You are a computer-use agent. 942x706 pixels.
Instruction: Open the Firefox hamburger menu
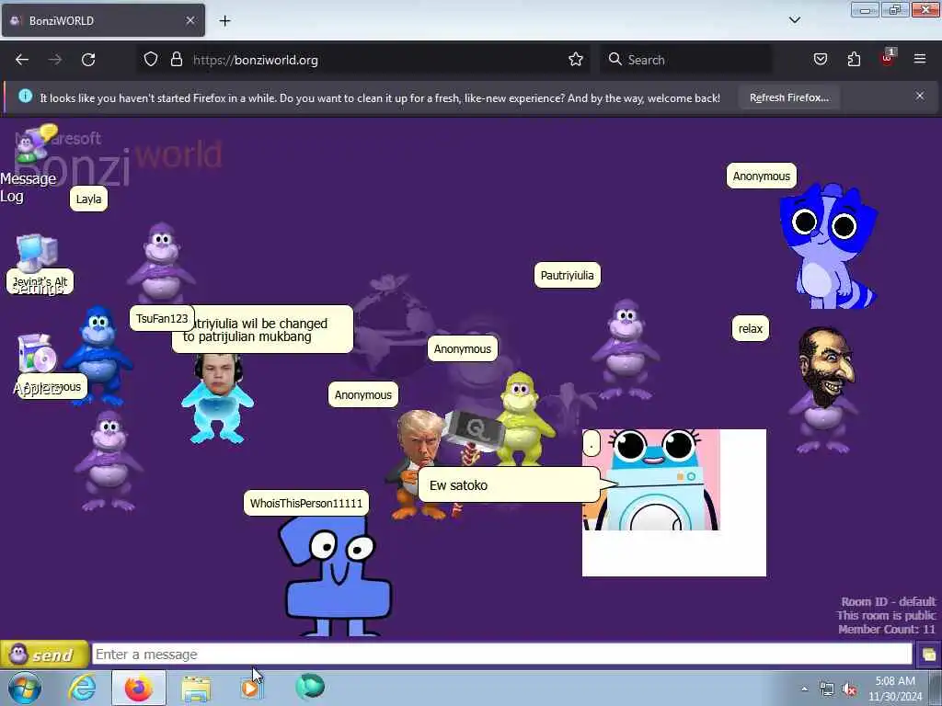[920, 59]
